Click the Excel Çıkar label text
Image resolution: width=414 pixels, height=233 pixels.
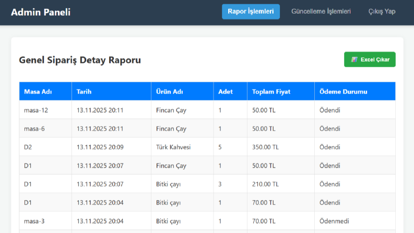point(375,60)
